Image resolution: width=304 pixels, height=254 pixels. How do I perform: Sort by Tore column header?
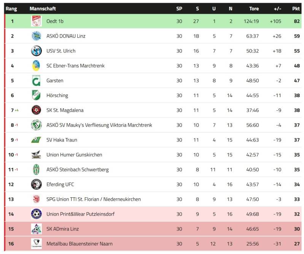pyautogui.click(x=254, y=9)
